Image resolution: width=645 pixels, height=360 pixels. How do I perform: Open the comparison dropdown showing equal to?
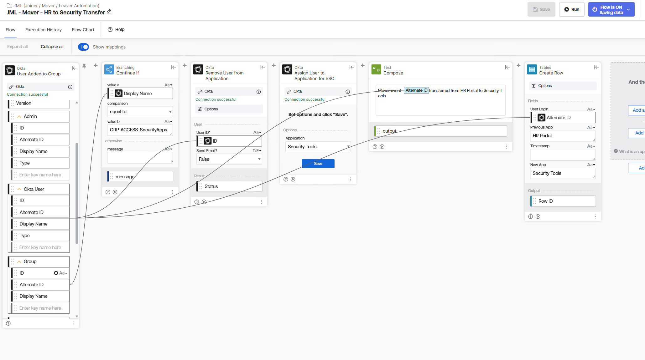coord(140,112)
